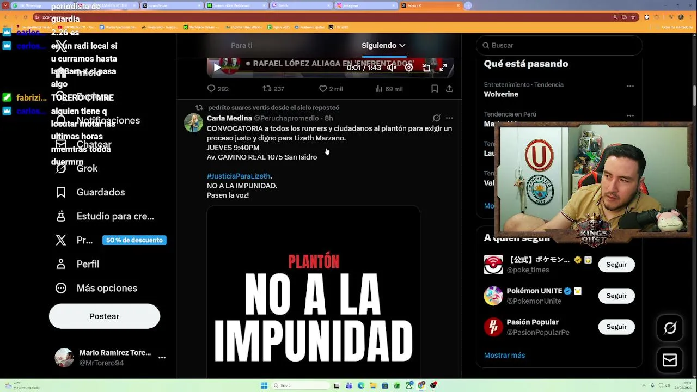Image resolution: width=697 pixels, height=392 pixels.
Task: Switch to the Instagram browser tab
Action: tap(365, 5)
